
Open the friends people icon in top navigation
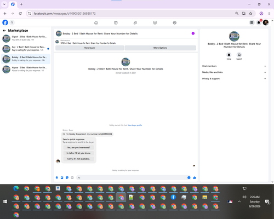pos(135,22)
